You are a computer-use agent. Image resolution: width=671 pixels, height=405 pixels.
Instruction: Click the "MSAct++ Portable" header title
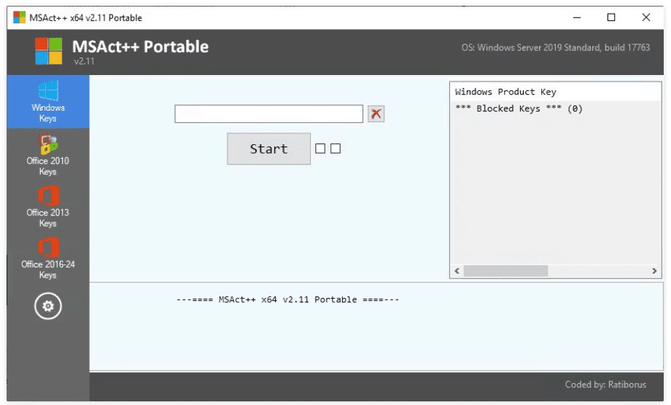140,47
